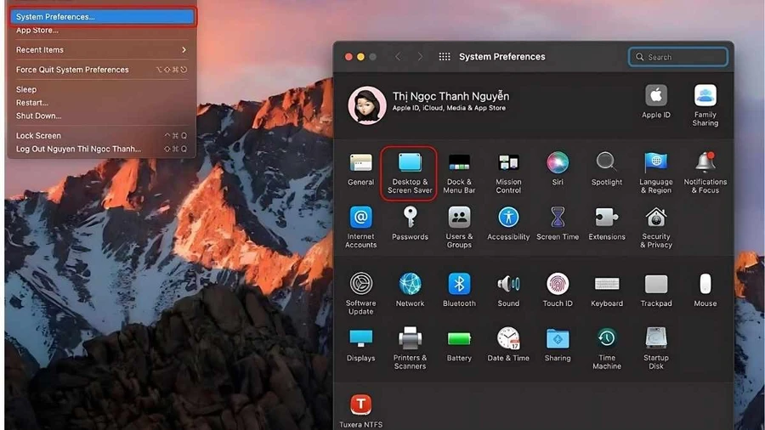Go forward with the right chevron

420,57
